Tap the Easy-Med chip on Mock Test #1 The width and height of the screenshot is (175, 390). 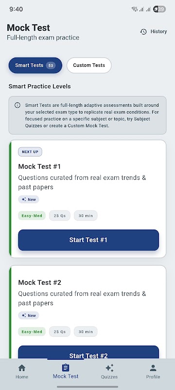32,215
